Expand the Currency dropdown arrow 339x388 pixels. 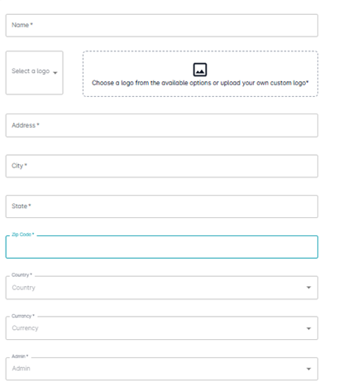[308, 328]
